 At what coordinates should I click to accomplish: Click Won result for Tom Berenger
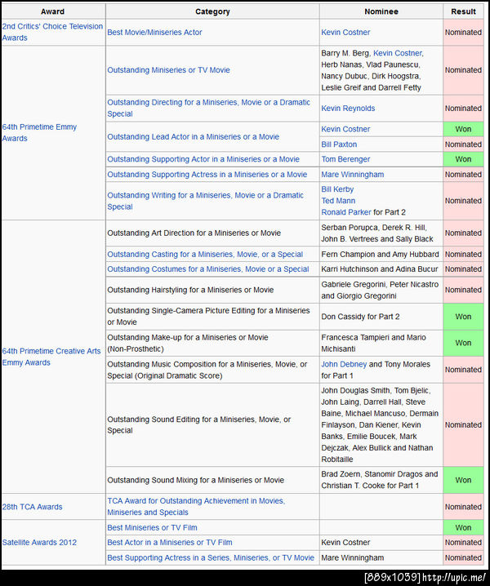coord(463,159)
